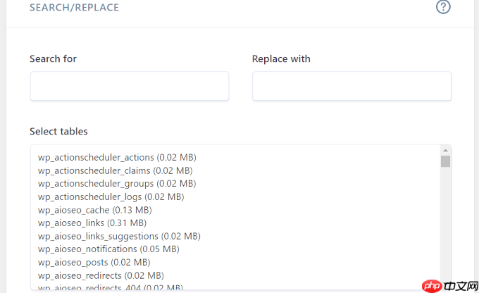Screen dimensions: 479x293
Task: Select the wp_actionscheduler_actions table
Action: pyautogui.click(x=117, y=157)
